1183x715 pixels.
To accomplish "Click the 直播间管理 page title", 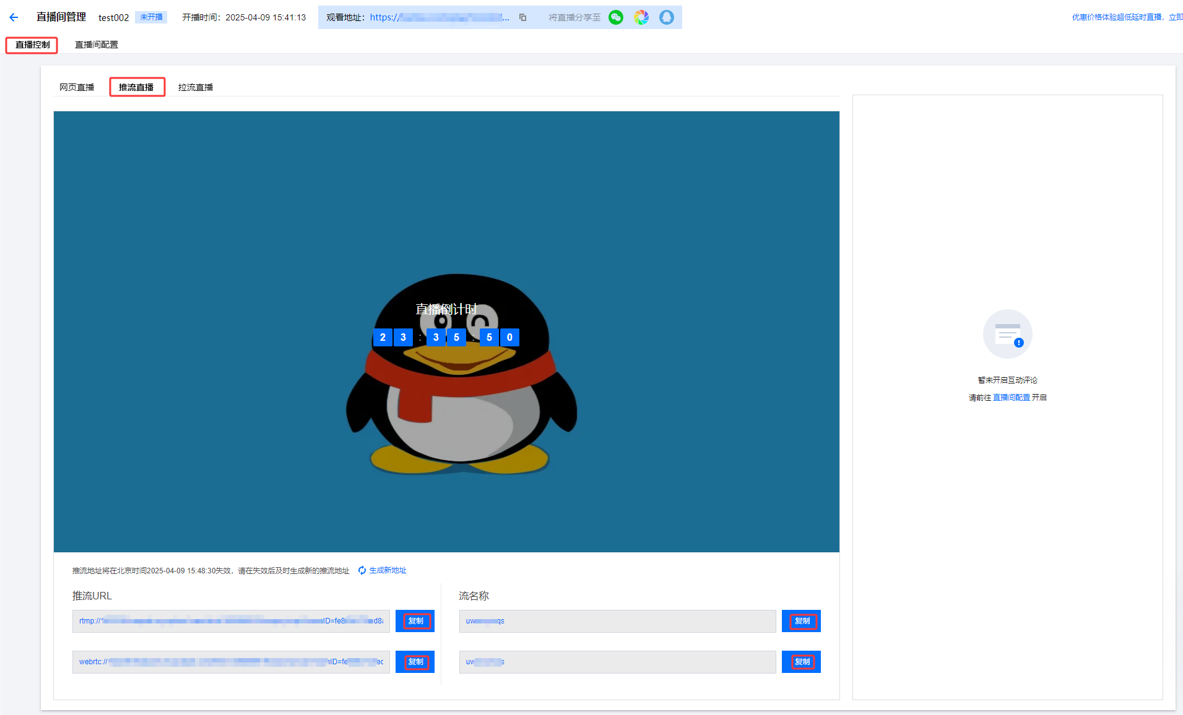I will (x=61, y=17).
